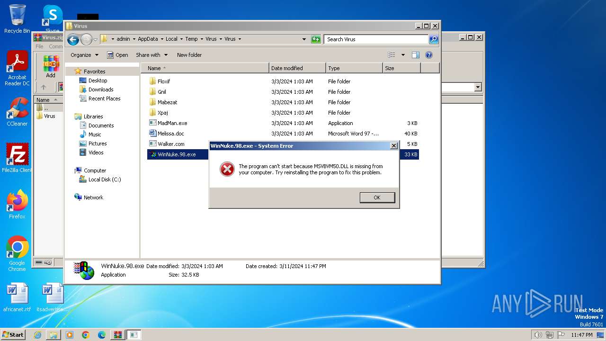Click the volume icon in system tray
The width and height of the screenshot is (606, 341).
pyautogui.click(x=538, y=335)
